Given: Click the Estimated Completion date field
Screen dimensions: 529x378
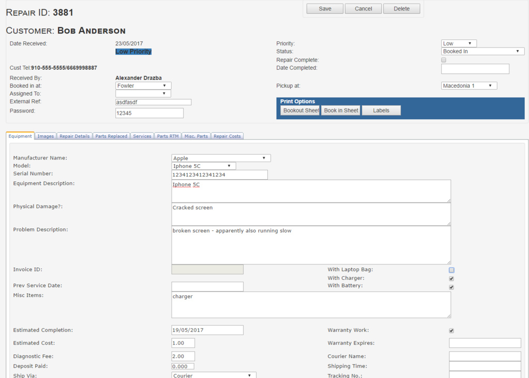Looking at the screenshot, I should (207, 330).
